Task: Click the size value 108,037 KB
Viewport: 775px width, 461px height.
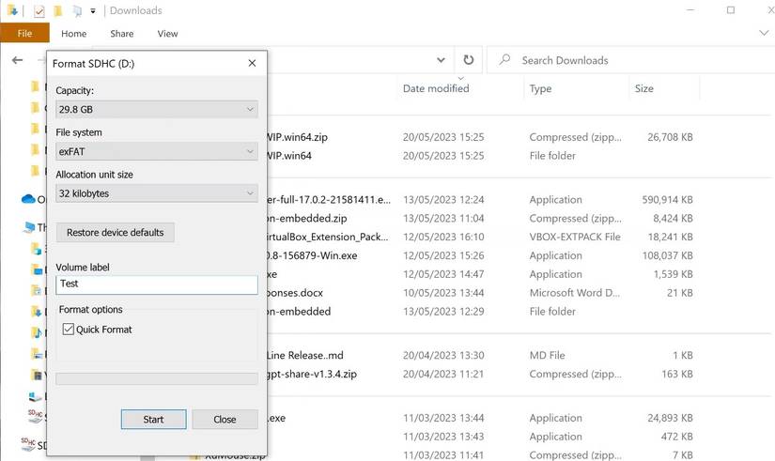Action: (x=667, y=255)
